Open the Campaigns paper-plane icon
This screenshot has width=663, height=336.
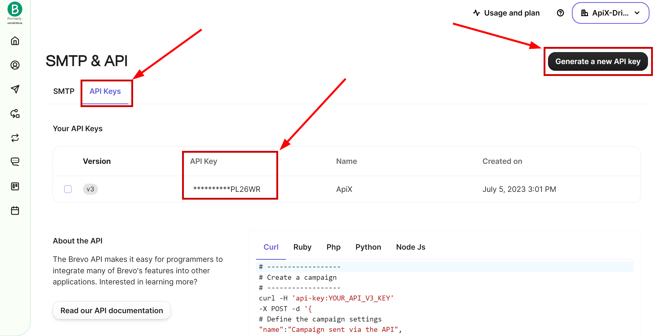tap(15, 89)
